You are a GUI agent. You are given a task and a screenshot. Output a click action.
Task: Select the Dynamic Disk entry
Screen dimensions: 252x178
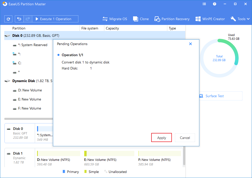pyautogui.click(x=24, y=81)
